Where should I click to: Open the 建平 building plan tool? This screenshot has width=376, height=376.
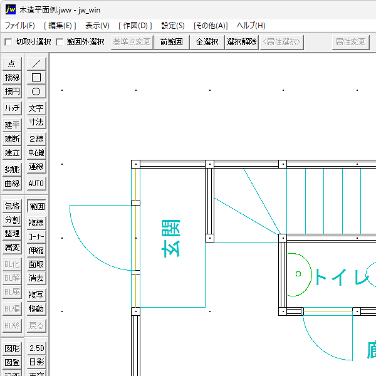click(x=12, y=125)
